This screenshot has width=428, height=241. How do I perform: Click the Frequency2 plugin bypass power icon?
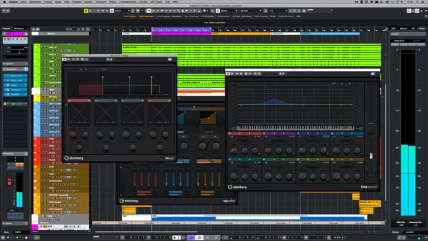click(x=228, y=74)
